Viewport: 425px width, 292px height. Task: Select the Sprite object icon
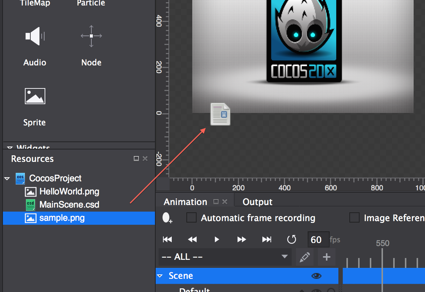(x=35, y=96)
